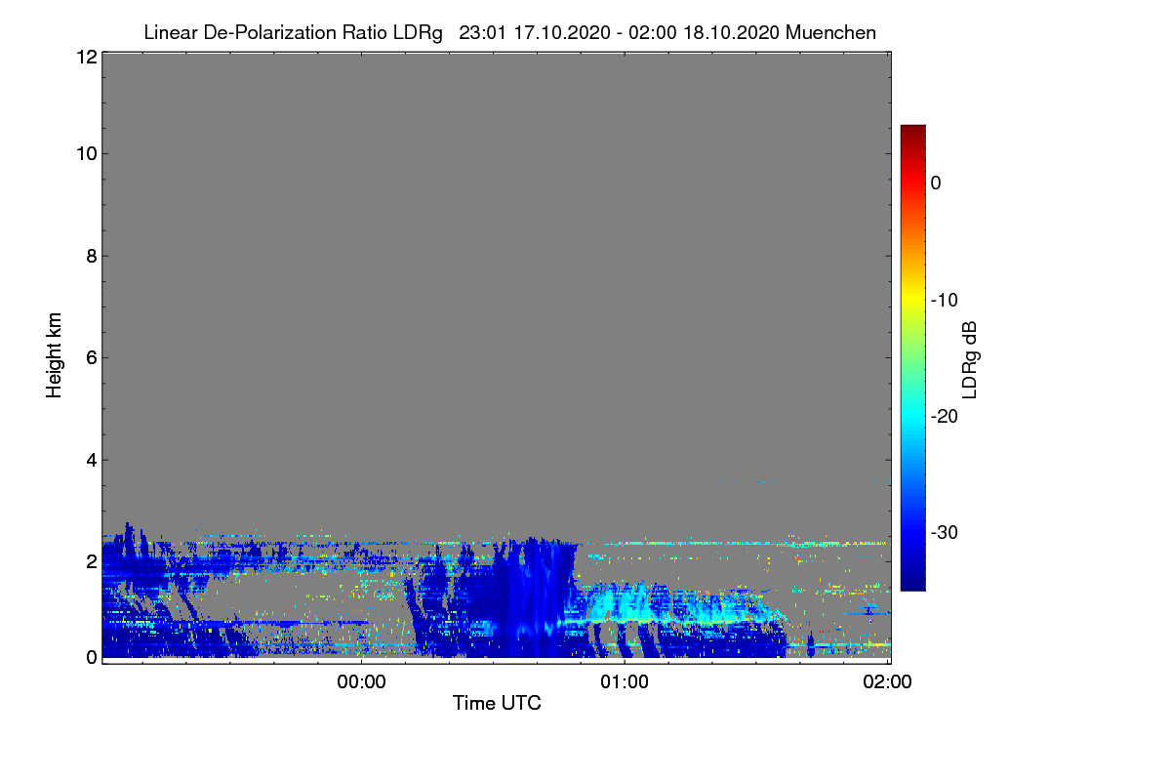
Task: Click the height tick label '8'
Action: tap(90, 256)
